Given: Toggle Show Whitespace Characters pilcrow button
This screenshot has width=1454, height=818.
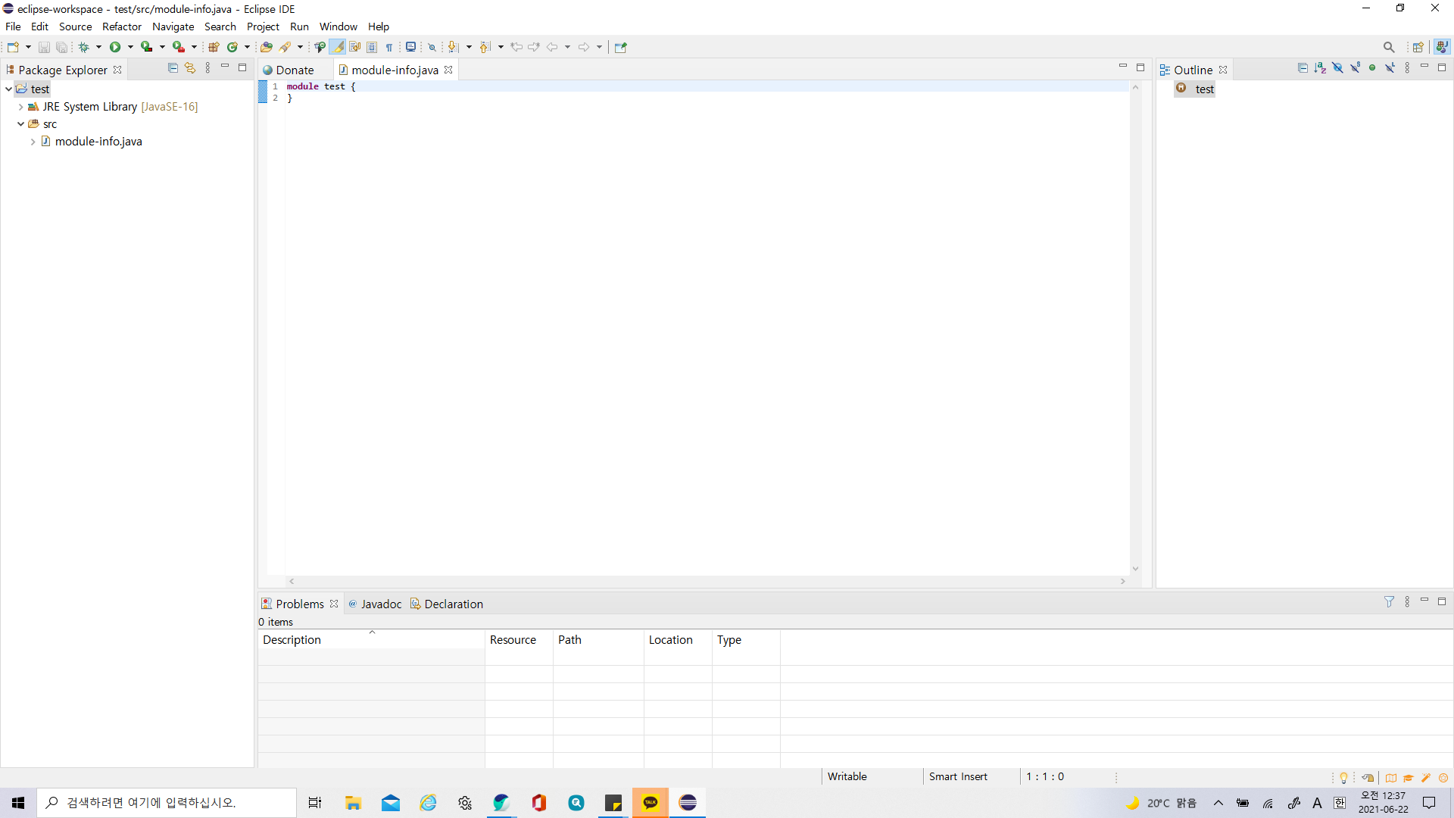Looking at the screenshot, I should pyautogui.click(x=389, y=47).
